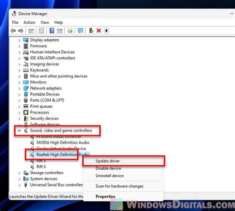
Task: Select the IDE ATA/ATAPI controllers label
Action: click(53, 58)
